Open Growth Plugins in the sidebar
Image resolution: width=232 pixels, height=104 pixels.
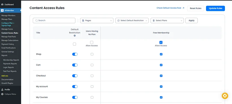point(7,83)
